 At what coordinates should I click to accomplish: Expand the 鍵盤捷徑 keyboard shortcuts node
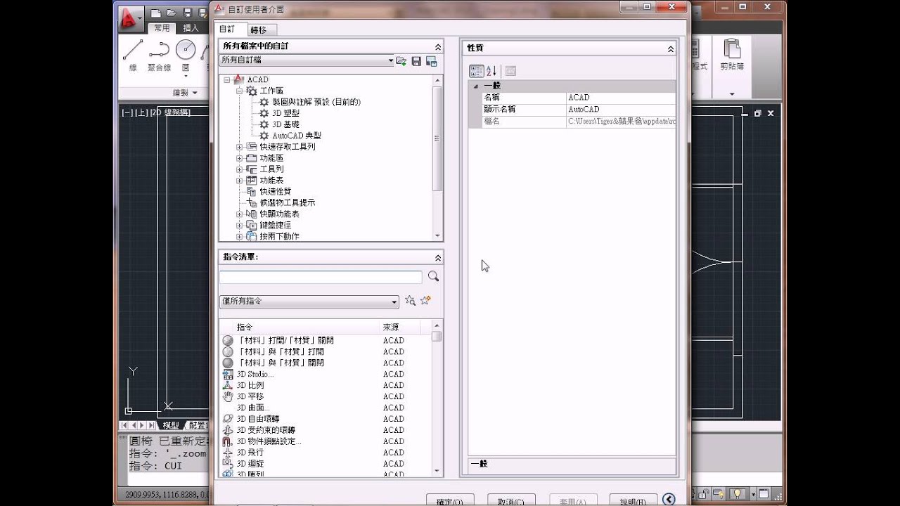[239, 226]
